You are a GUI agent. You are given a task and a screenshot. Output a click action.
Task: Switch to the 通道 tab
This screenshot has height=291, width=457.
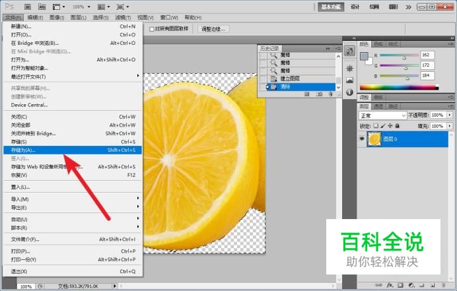[378, 107]
